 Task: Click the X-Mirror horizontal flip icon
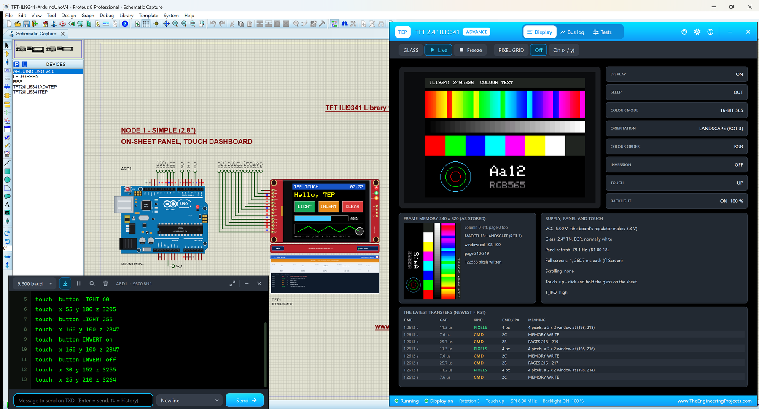point(7,257)
